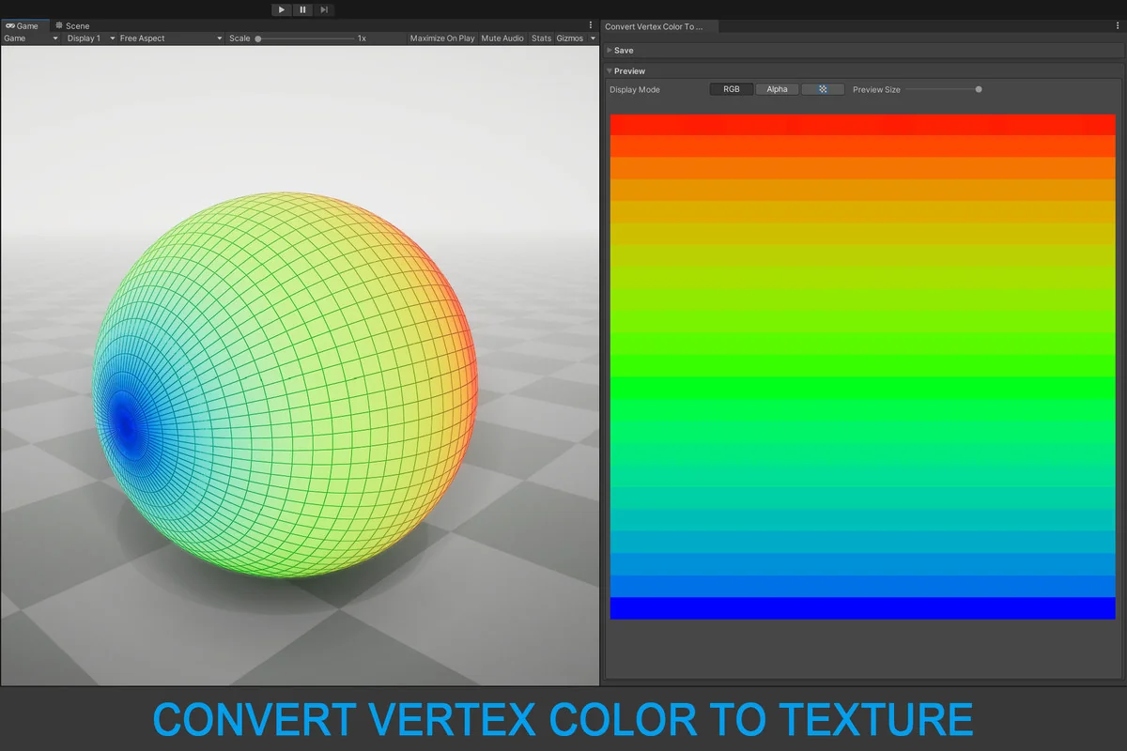Viewport: 1127px width, 751px height.
Task: Toggle Gizmos in the Game view toolbar
Action: click(567, 38)
